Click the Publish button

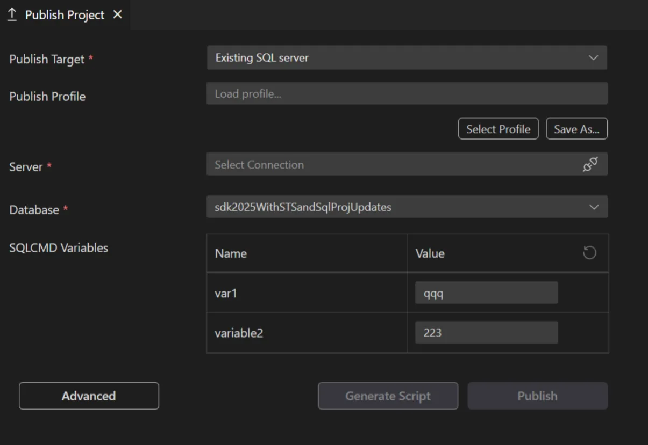click(x=537, y=396)
